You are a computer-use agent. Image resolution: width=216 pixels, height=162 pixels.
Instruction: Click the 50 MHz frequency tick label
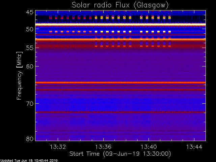click(x=30, y=29)
